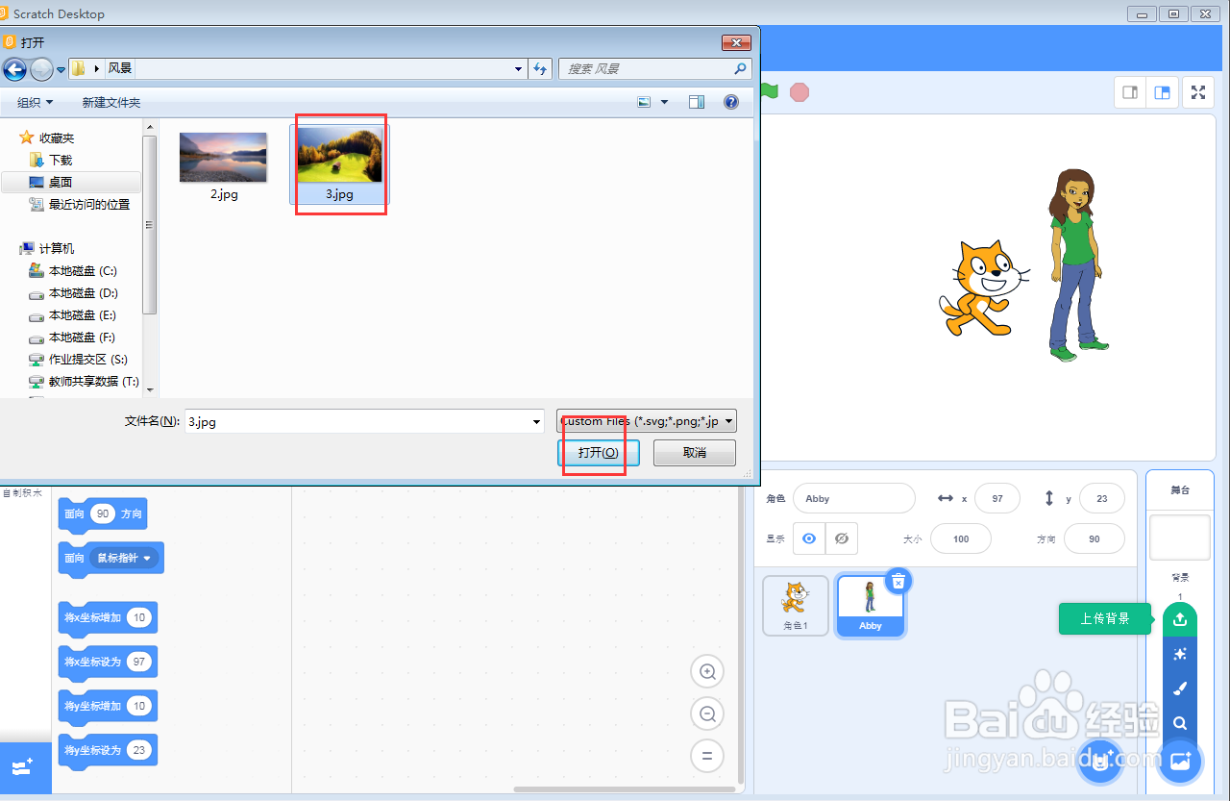Click the Forward arrow in the file dialog
The height and width of the screenshot is (801, 1230).
click(42, 68)
